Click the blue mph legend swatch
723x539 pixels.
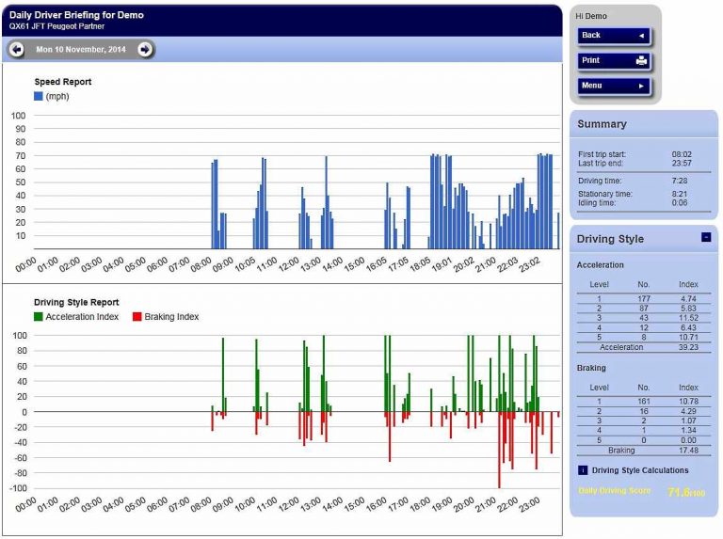click(x=39, y=96)
